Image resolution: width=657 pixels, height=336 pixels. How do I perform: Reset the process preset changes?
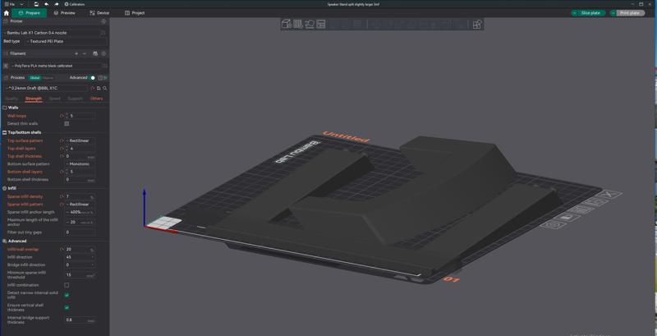pos(93,89)
